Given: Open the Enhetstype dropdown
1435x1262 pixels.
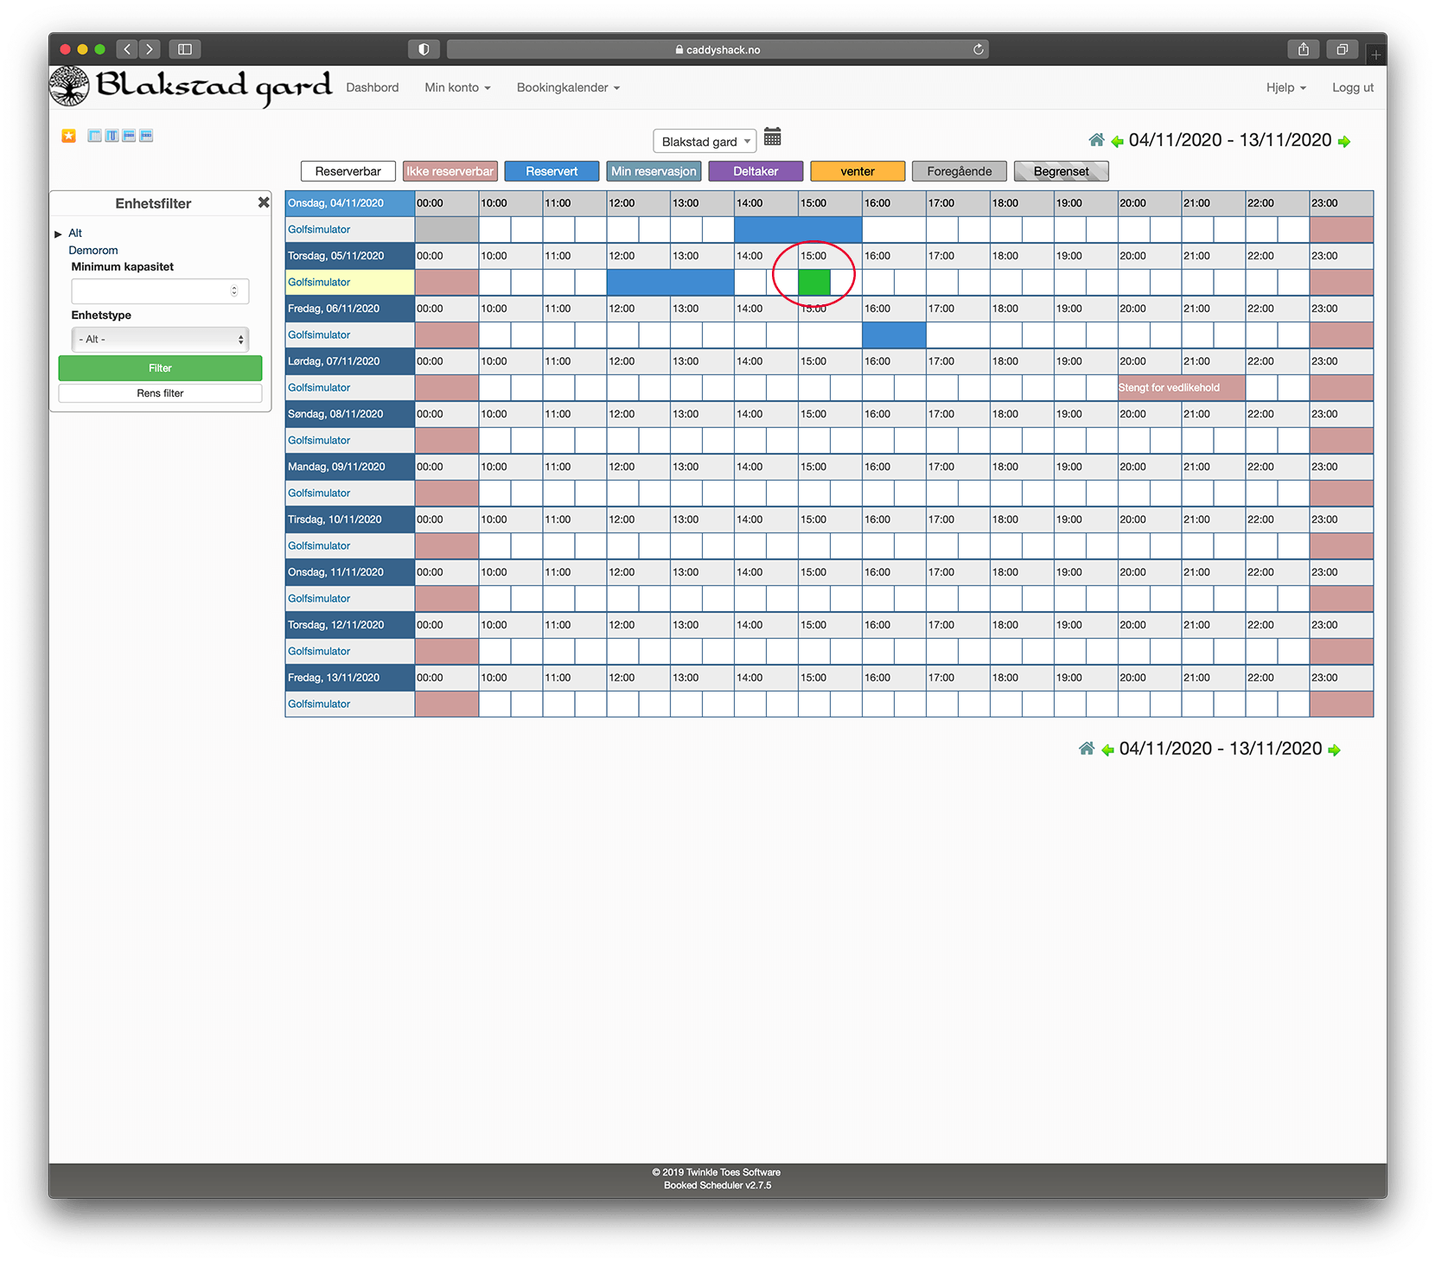Looking at the screenshot, I should point(160,340).
